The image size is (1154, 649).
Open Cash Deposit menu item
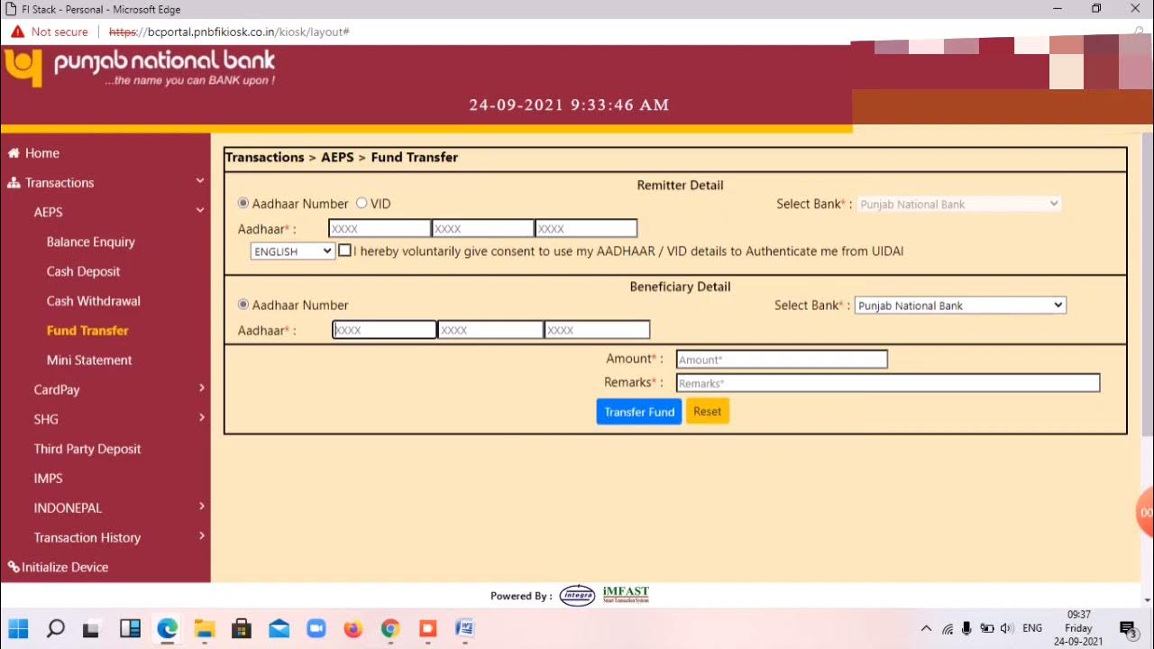[83, 271]
